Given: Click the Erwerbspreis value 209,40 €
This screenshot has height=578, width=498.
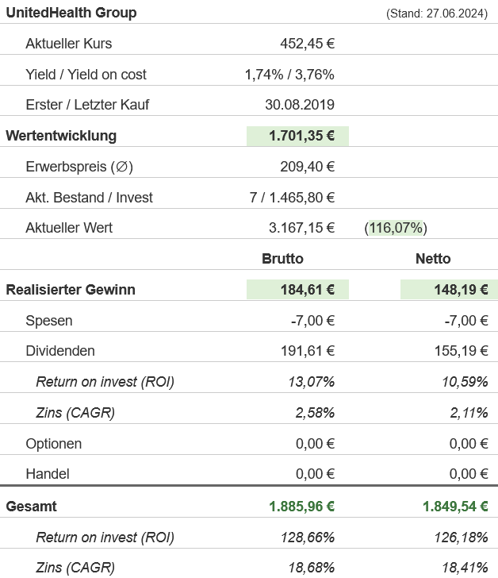Looking at the screenshot, I should point(307,167).
